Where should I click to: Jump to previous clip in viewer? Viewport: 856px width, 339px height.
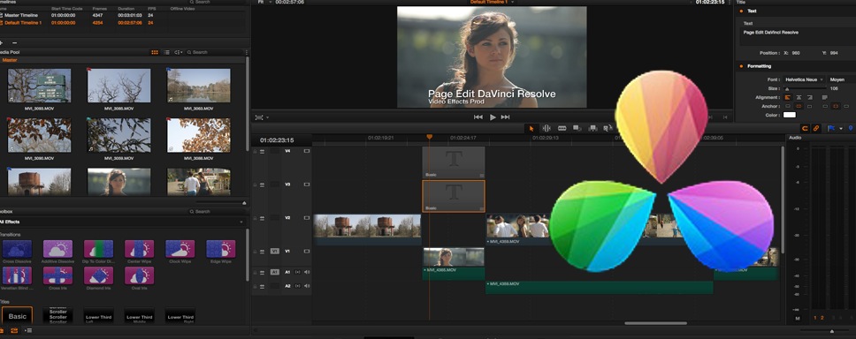[478, 117]
